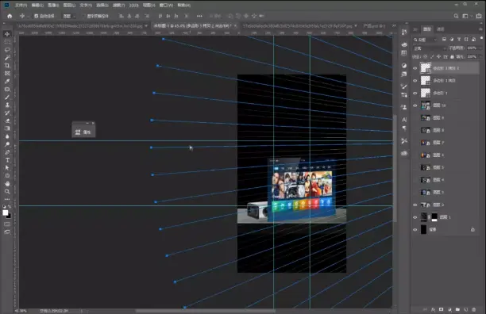Create a new group folder
The width and height of the screenshot is (486, 314).
coord(457,309)
